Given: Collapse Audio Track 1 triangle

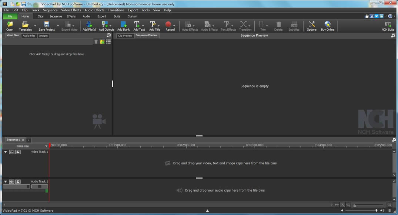Looking at the screenshot, I should pyautogui.click(x=5, y=182).
